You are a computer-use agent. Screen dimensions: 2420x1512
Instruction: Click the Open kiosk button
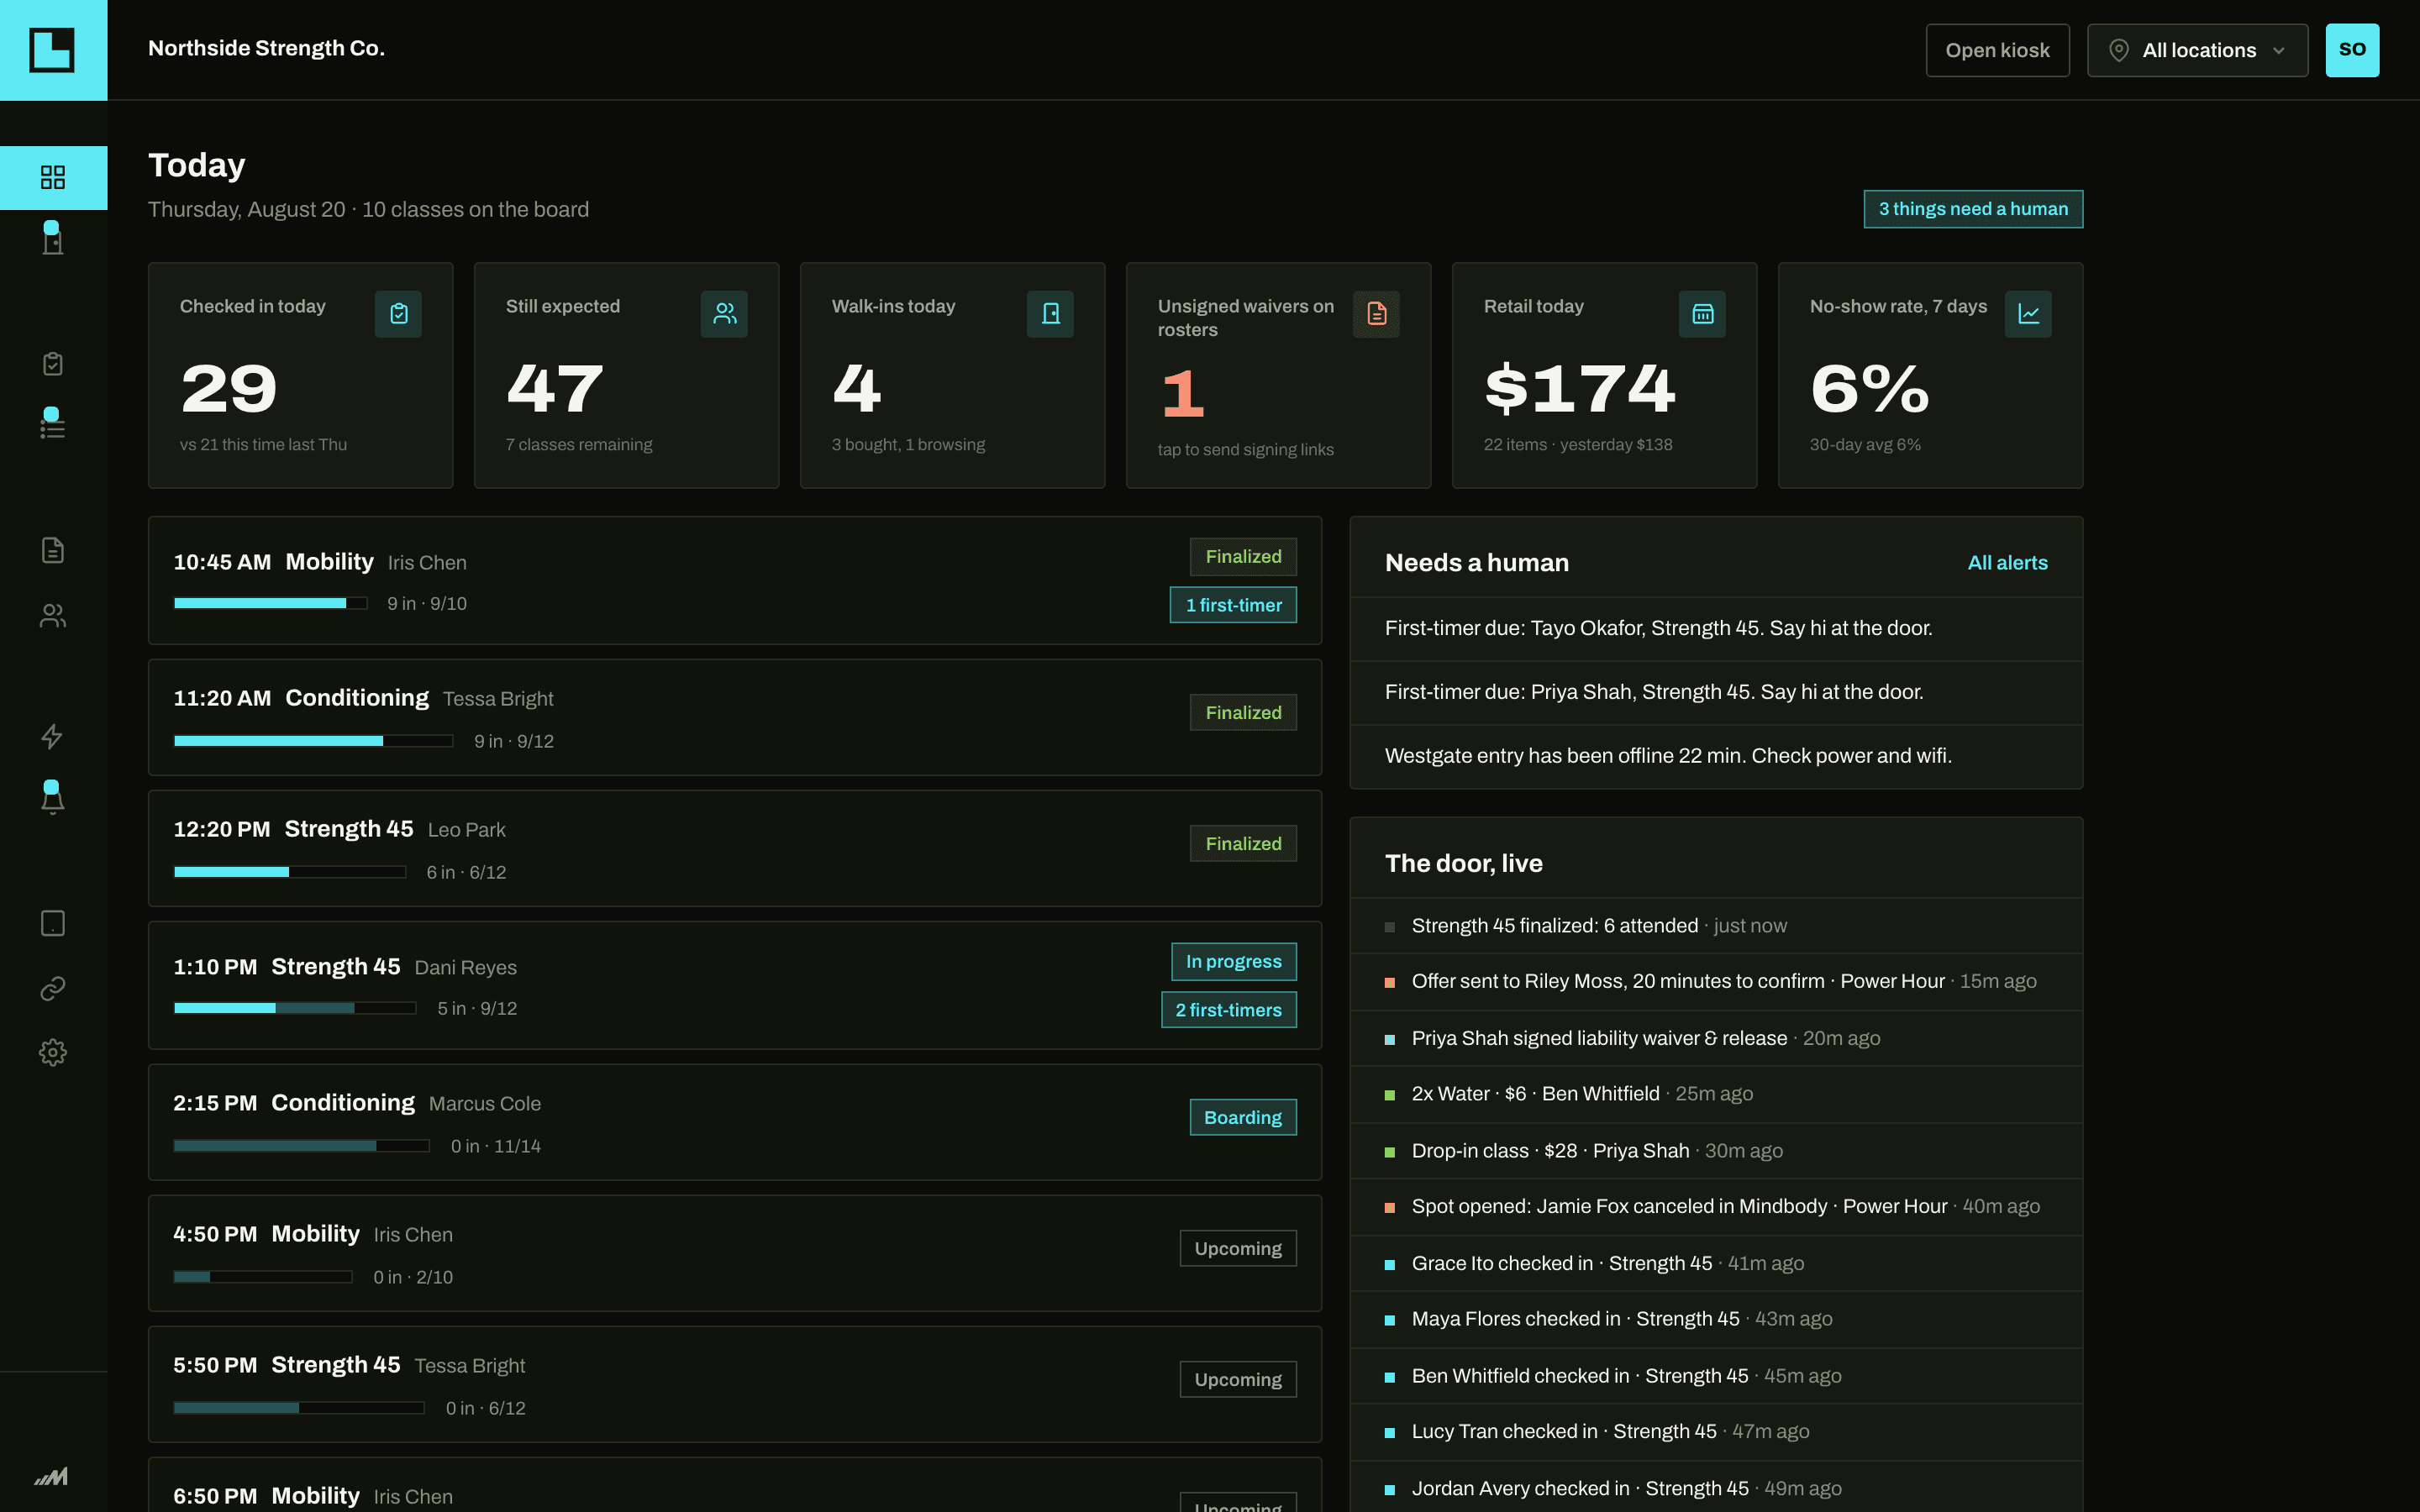[1997, 50]
